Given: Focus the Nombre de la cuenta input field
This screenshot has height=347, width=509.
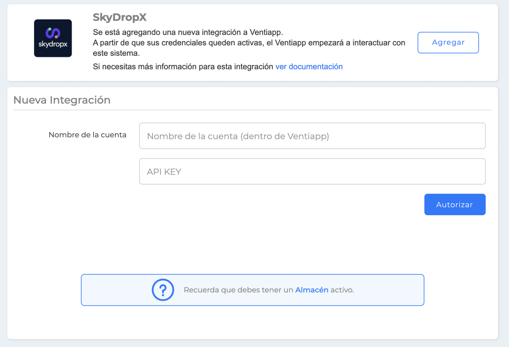Looking at the screenshot, I should (x=312, y=136).
